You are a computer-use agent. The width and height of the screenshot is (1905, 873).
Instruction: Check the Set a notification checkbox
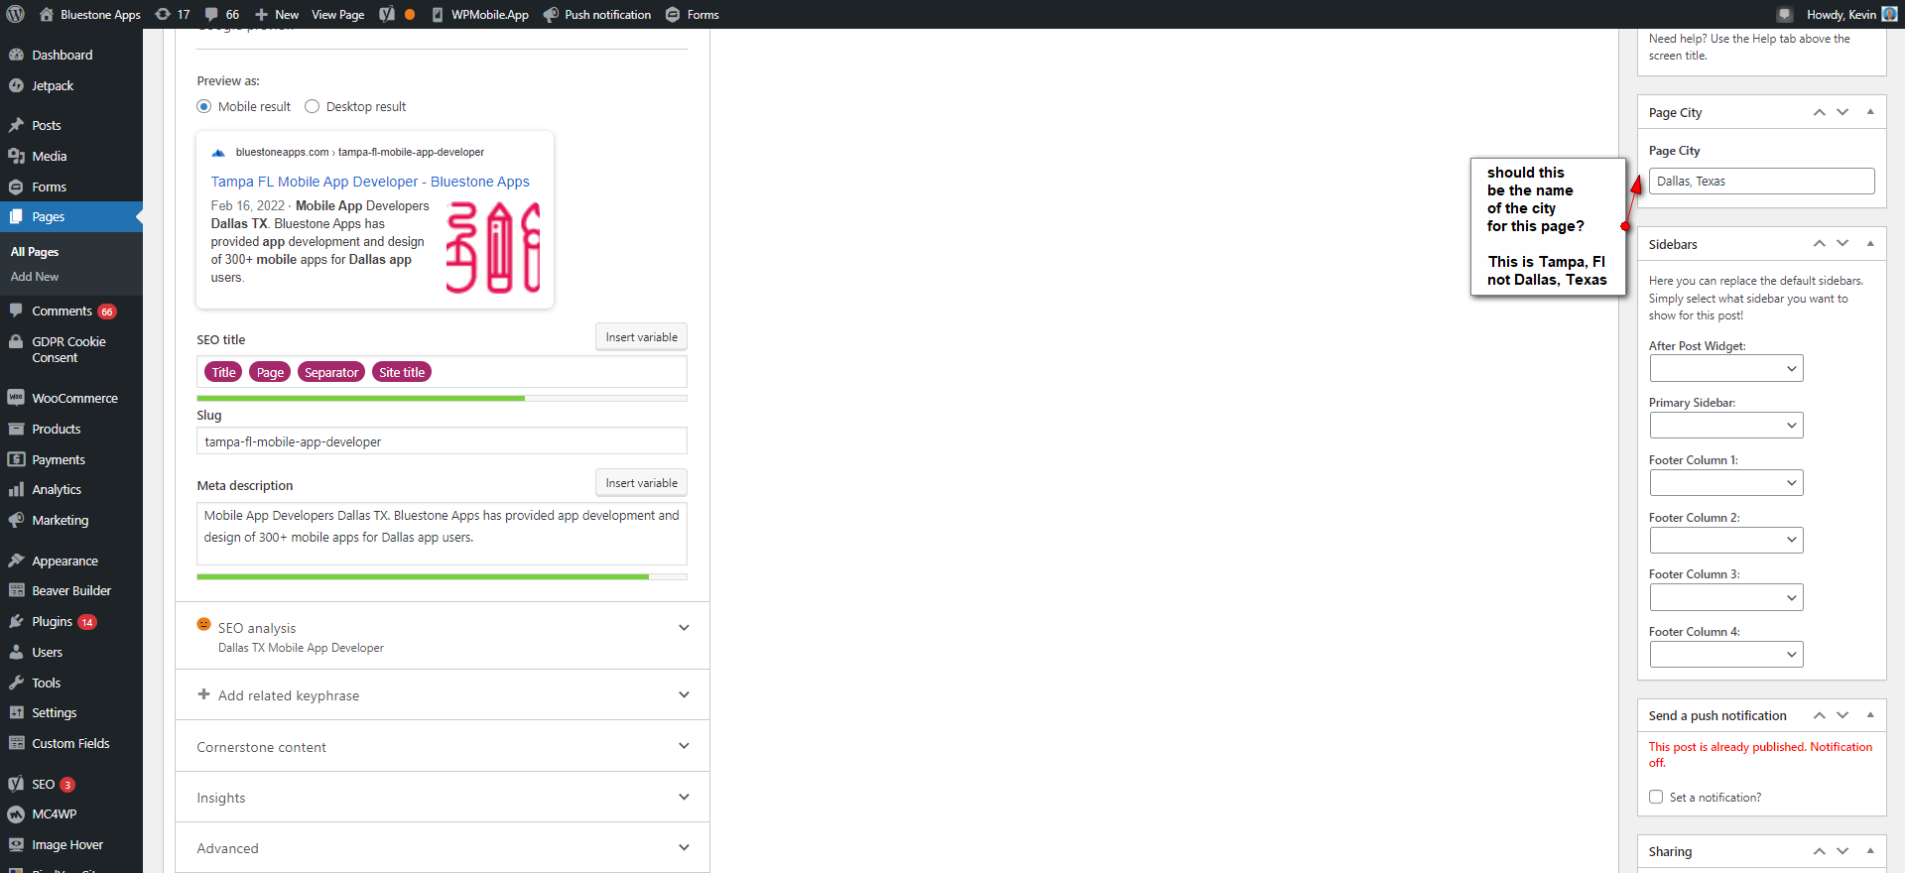[x=1656, y=797]
